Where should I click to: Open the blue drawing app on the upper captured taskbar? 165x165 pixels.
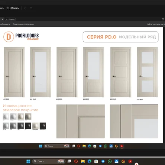[111, 146]
